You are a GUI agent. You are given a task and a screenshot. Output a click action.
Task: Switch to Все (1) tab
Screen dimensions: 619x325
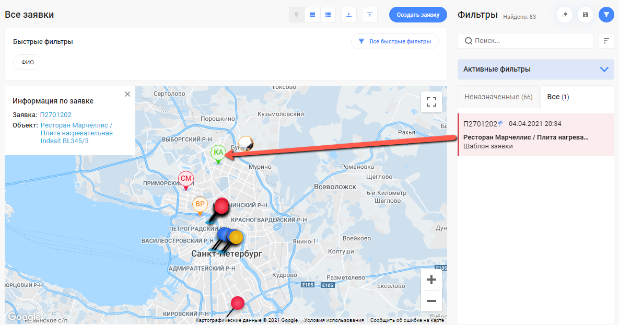click(x=558, y=97)
